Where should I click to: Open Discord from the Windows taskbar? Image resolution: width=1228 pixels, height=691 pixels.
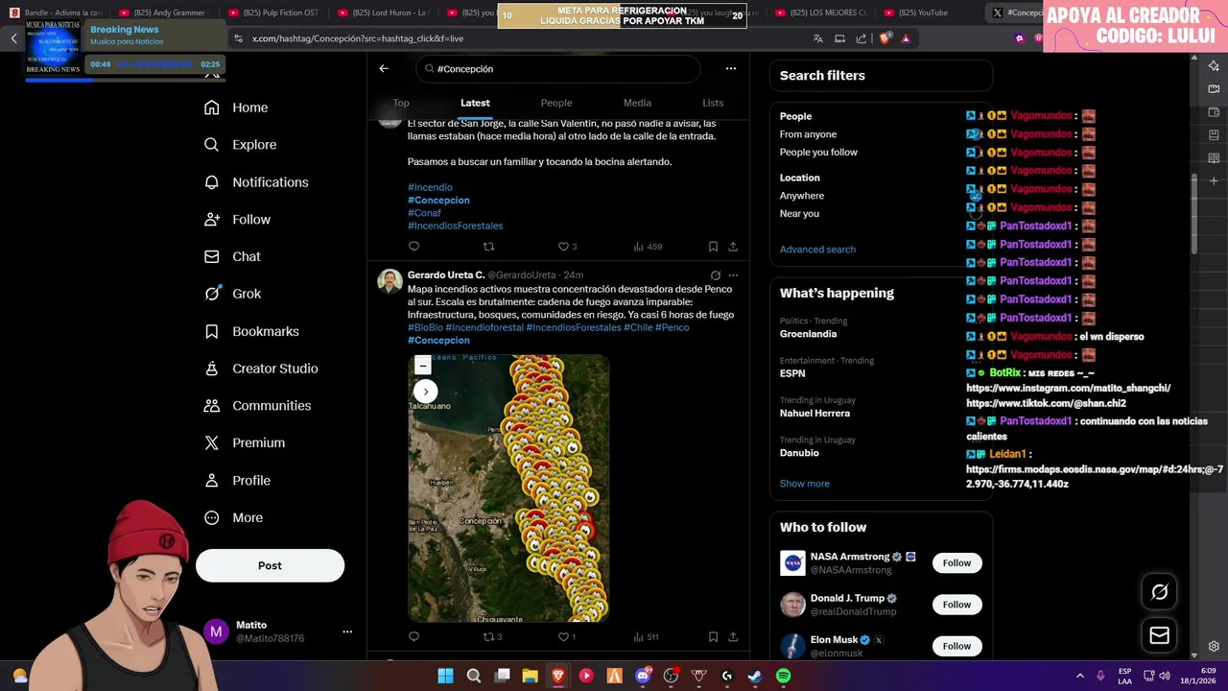pyautogui.click(x=643, y=676)
